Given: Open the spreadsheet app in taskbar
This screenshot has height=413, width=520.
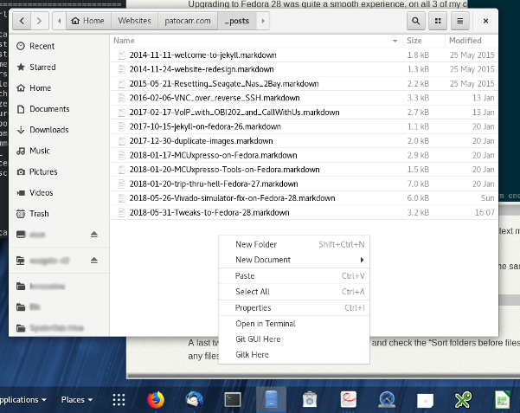Looking at the screenshot, I should click(x=503, y=400).
